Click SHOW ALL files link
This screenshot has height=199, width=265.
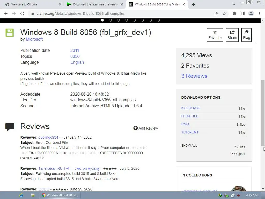click(189, 146)
